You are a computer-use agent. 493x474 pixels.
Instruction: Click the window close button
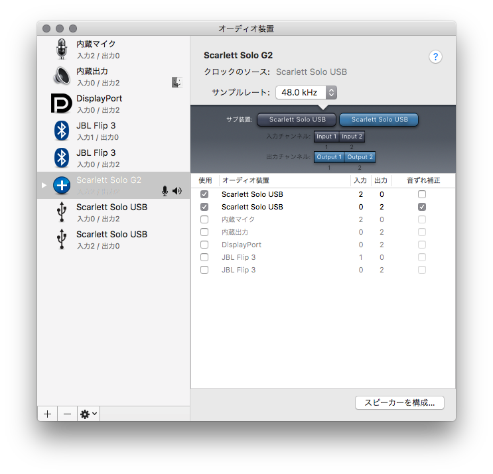(x=46, y=29)
